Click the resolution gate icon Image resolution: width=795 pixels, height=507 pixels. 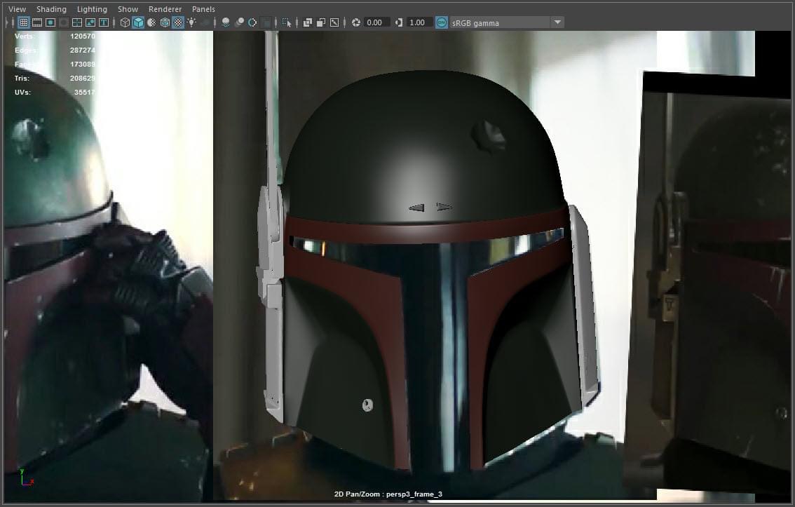tap(50, 22)
